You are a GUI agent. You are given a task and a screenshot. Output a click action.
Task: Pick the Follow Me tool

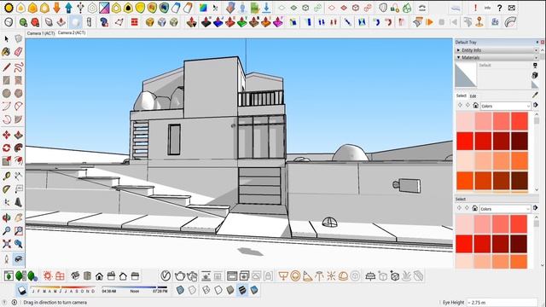[x=19, y=148]
